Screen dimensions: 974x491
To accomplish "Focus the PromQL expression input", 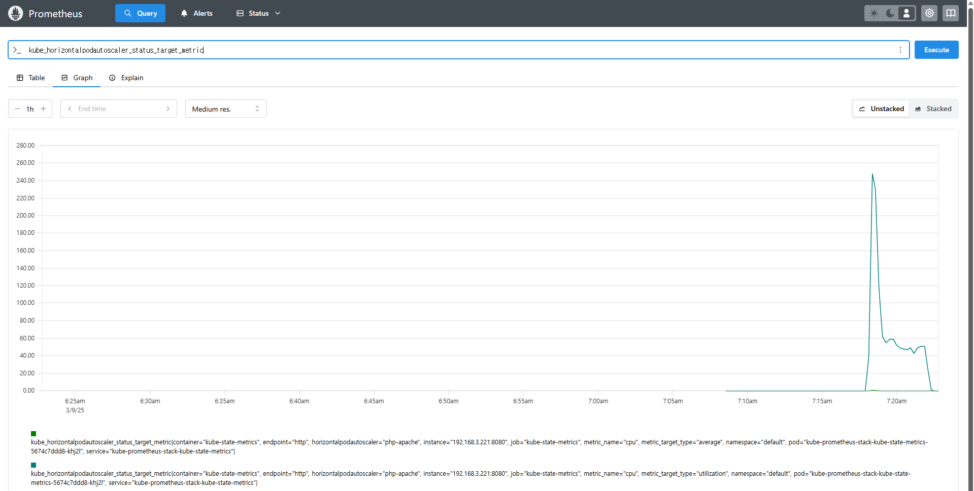I will pyautogui.click(x=459, y=50).
